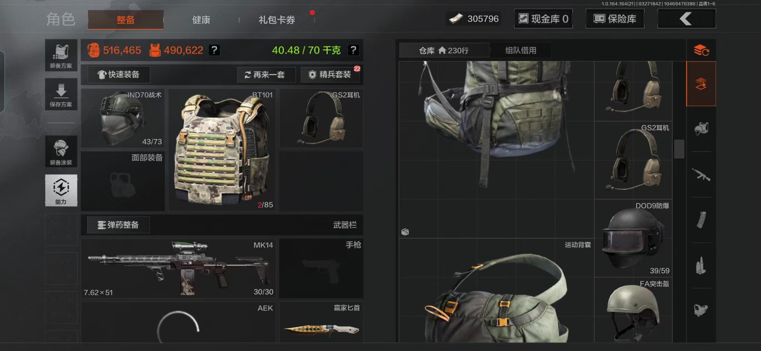Image resolution: width=761 pixels, height=351 pixels.
Task: Click the 保存方案 save plan icon
Action: 61,94
